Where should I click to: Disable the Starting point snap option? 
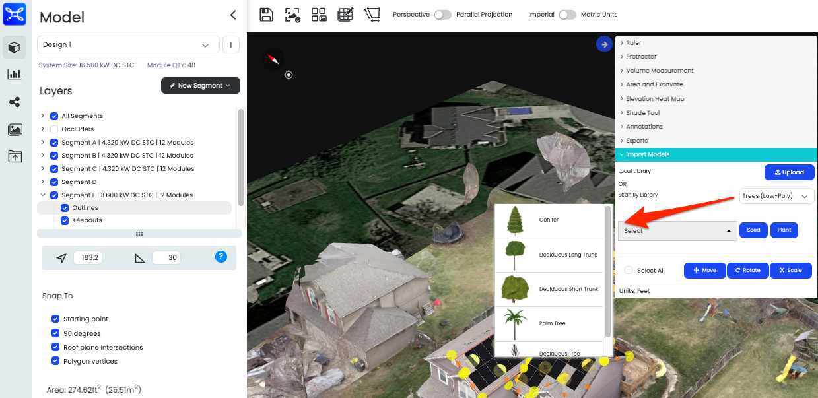coord(55,319)
